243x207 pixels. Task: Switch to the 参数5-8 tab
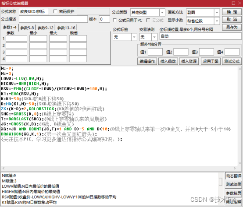(27, 28)
